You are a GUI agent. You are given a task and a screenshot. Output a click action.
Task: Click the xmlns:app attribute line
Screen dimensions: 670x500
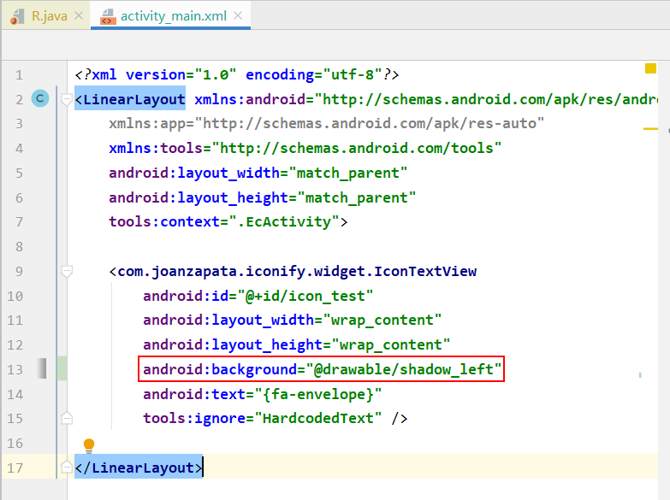click(x=327, y=123)
